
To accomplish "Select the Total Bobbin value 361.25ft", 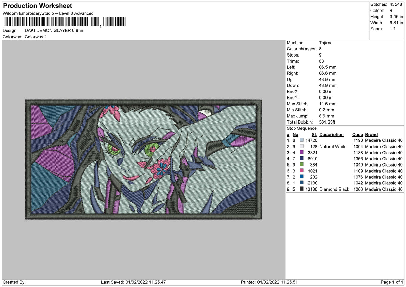I will tap(327, 122).
